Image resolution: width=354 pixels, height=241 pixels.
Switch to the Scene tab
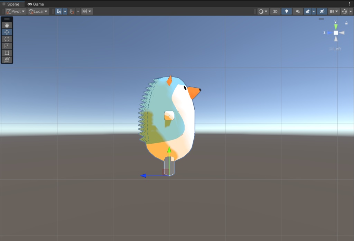[x=11, y=4]
